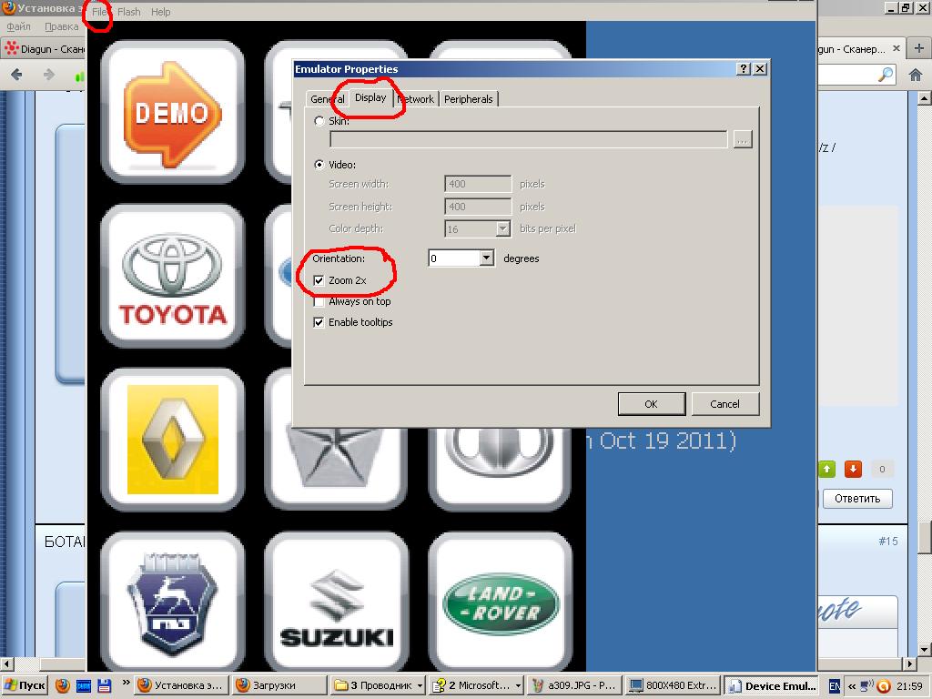The width and height of the screenshot is (932, 699).
Task: Open the DEMO arrow icon
Action: 172,112
